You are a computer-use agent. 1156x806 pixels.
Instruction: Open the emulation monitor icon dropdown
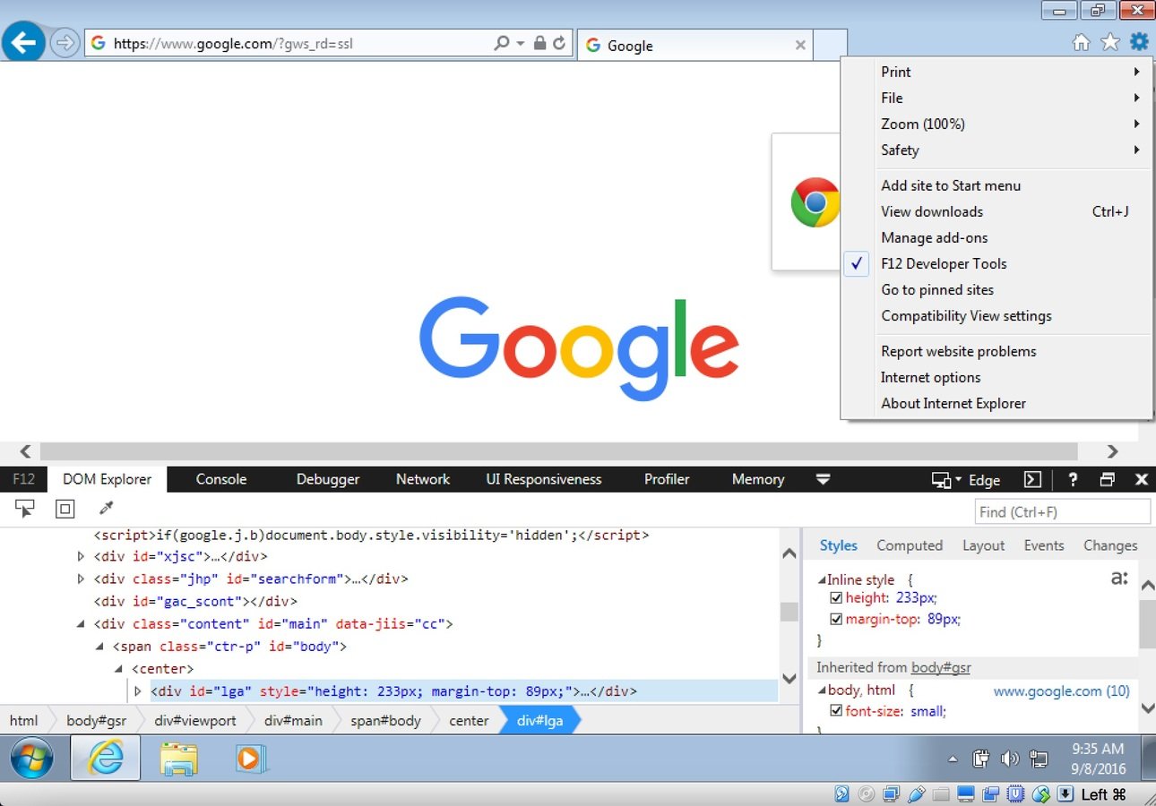945,480
